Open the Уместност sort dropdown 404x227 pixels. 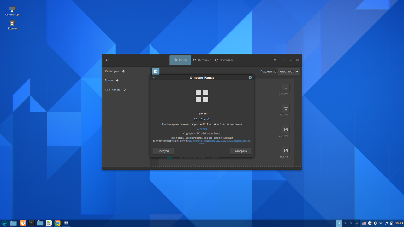(x=289, y=72)
